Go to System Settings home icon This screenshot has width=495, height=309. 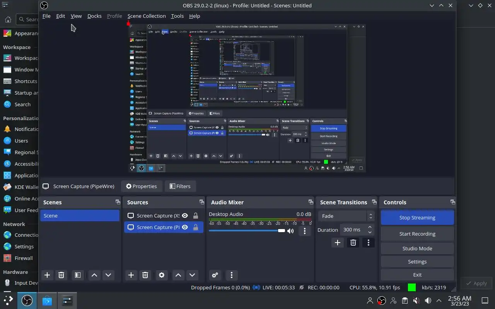(x=8, y=19)
